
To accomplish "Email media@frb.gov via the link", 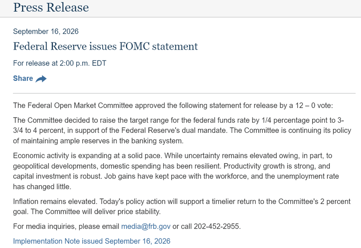I will pos(146,226).
